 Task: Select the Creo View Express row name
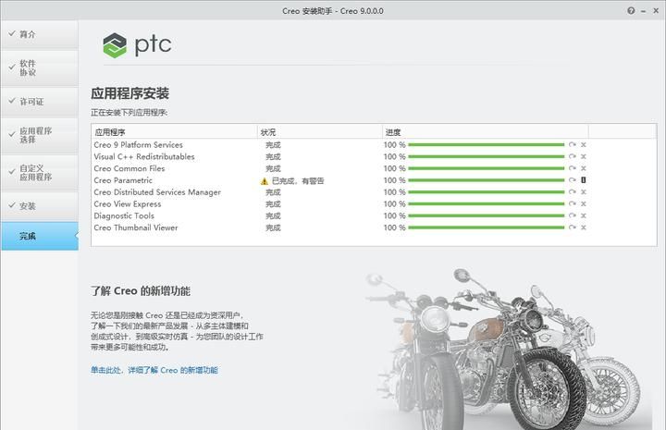click(x=128, y=204)
